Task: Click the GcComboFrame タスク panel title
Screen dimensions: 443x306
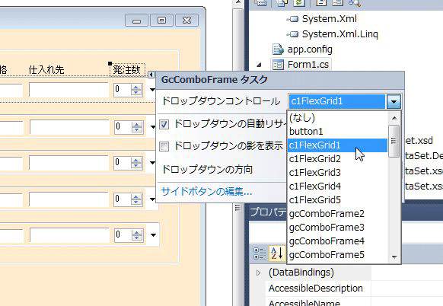Action: point(215,80)
